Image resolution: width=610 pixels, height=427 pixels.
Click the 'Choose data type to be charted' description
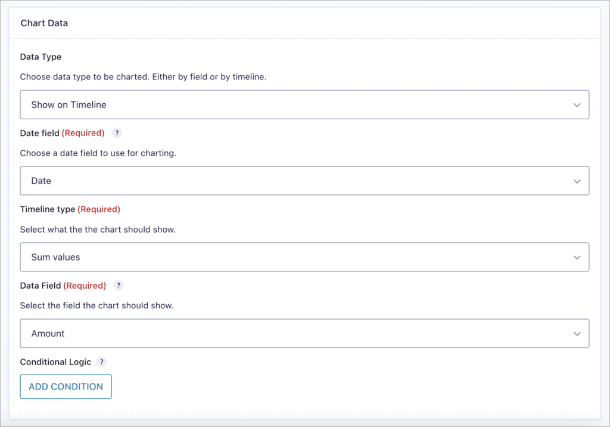(x=143, y=77)
